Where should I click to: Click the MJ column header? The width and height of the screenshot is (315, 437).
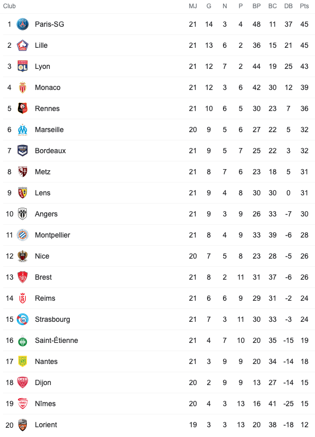click(193, 6)
